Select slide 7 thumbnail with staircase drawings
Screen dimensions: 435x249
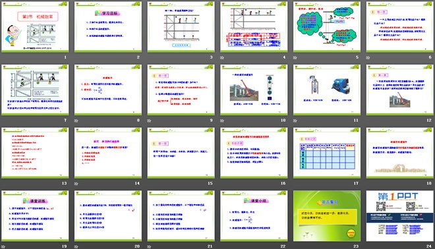click(35, 90)
